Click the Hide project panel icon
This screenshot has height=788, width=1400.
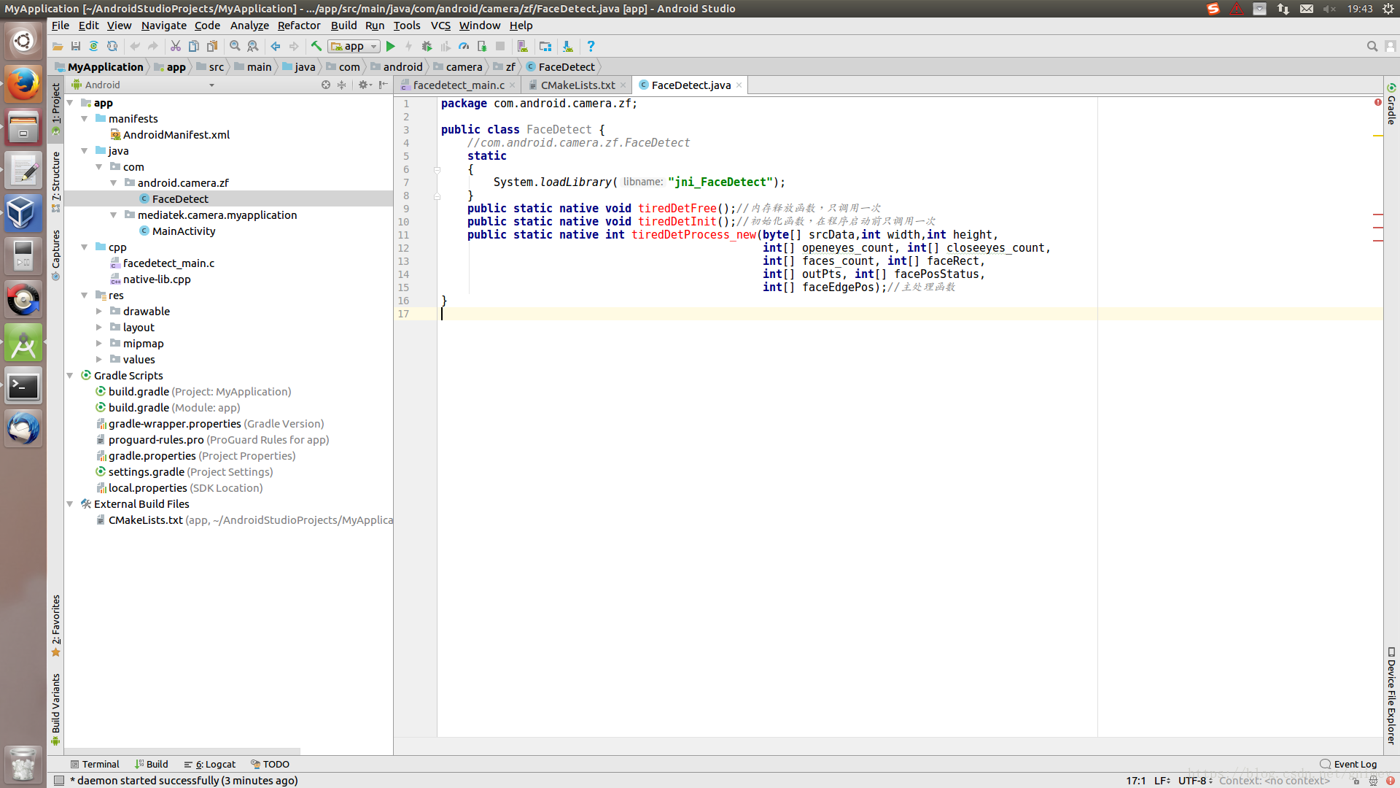click(384, 85)
